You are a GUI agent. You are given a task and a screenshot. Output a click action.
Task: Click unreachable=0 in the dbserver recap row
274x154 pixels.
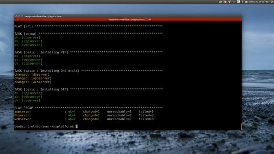coord(119,115)
